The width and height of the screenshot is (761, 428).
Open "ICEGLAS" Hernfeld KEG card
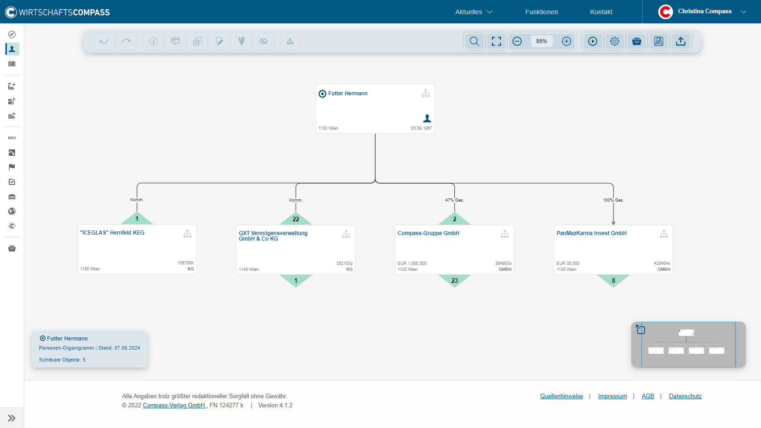click(112, 233)
